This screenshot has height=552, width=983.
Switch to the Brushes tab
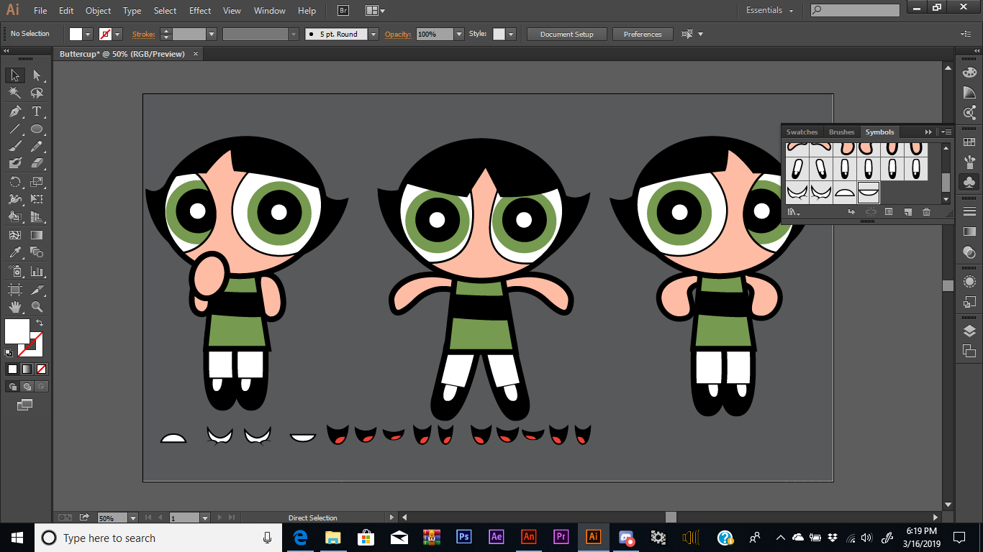click(x=841, y=132)
